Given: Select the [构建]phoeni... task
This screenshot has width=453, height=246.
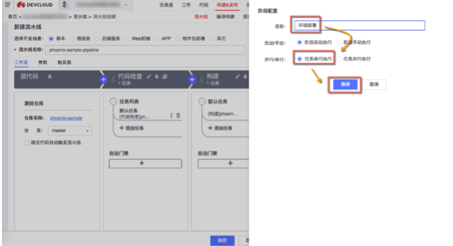Looking at the screenshot, I should (x=223, y=114).
